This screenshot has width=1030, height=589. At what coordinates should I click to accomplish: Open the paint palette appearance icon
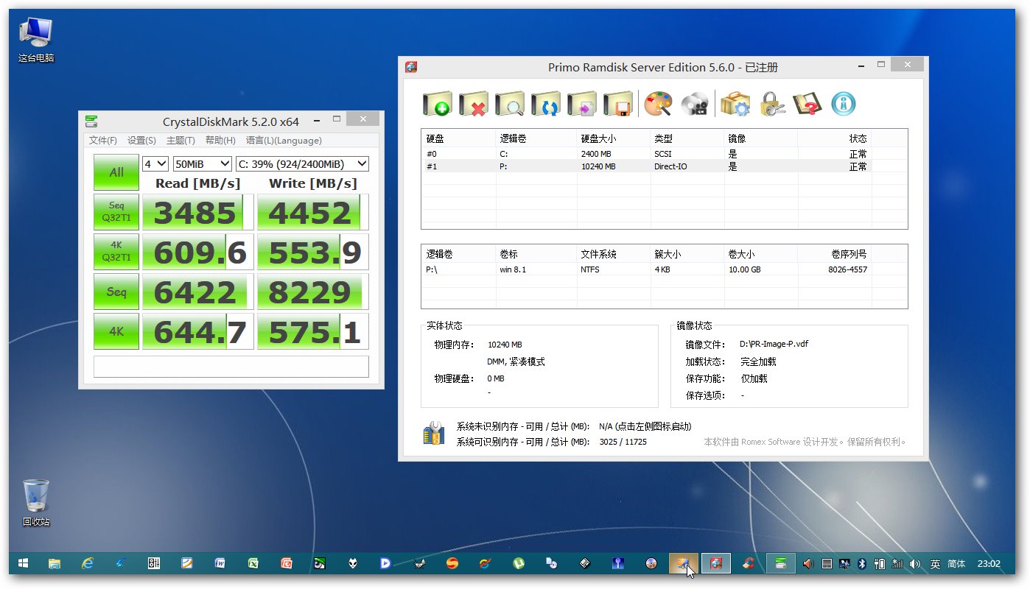[x=658, y=105]
